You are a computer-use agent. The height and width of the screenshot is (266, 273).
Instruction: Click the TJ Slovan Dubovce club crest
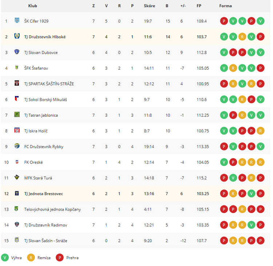click(17, 52)
